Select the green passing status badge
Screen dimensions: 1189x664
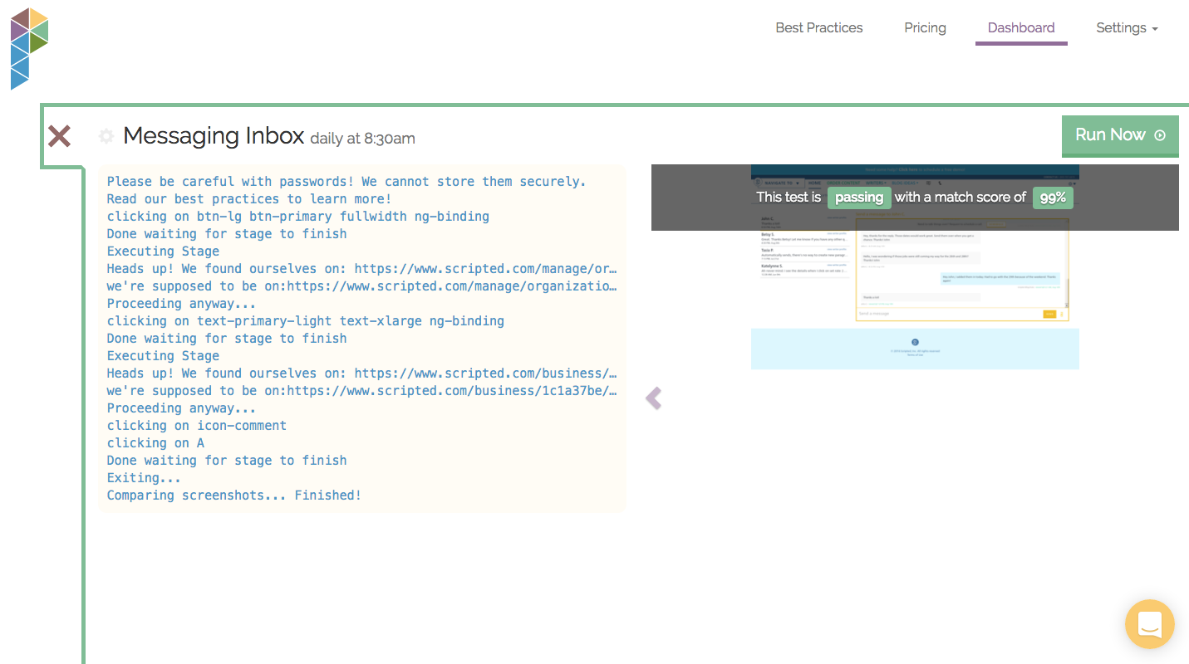pos(859,198)
